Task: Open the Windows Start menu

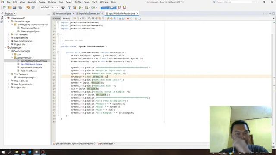Action: (3, 152)
